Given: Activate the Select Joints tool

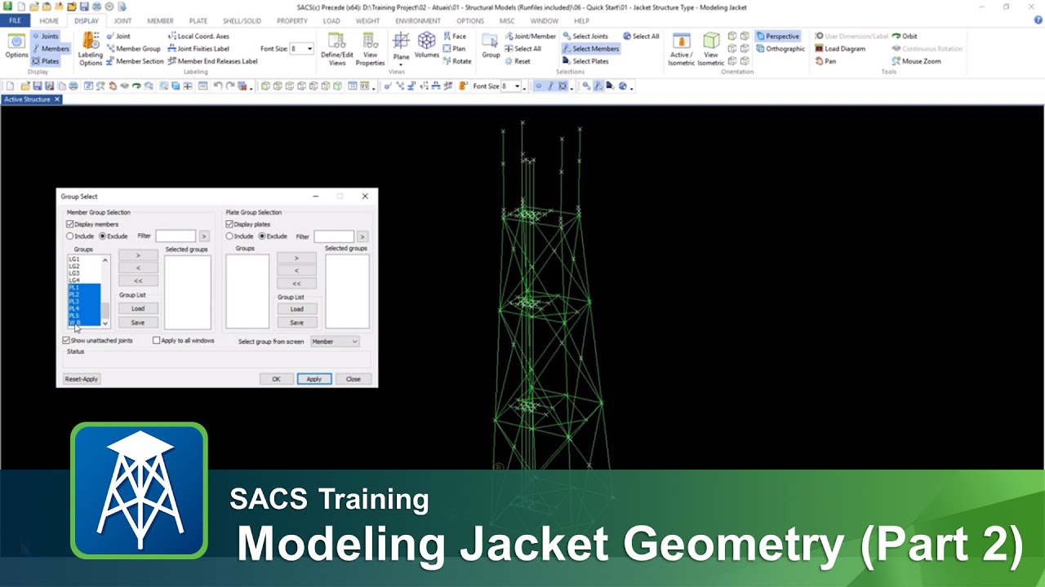Looking at the screenshot, I should point(585,37).
